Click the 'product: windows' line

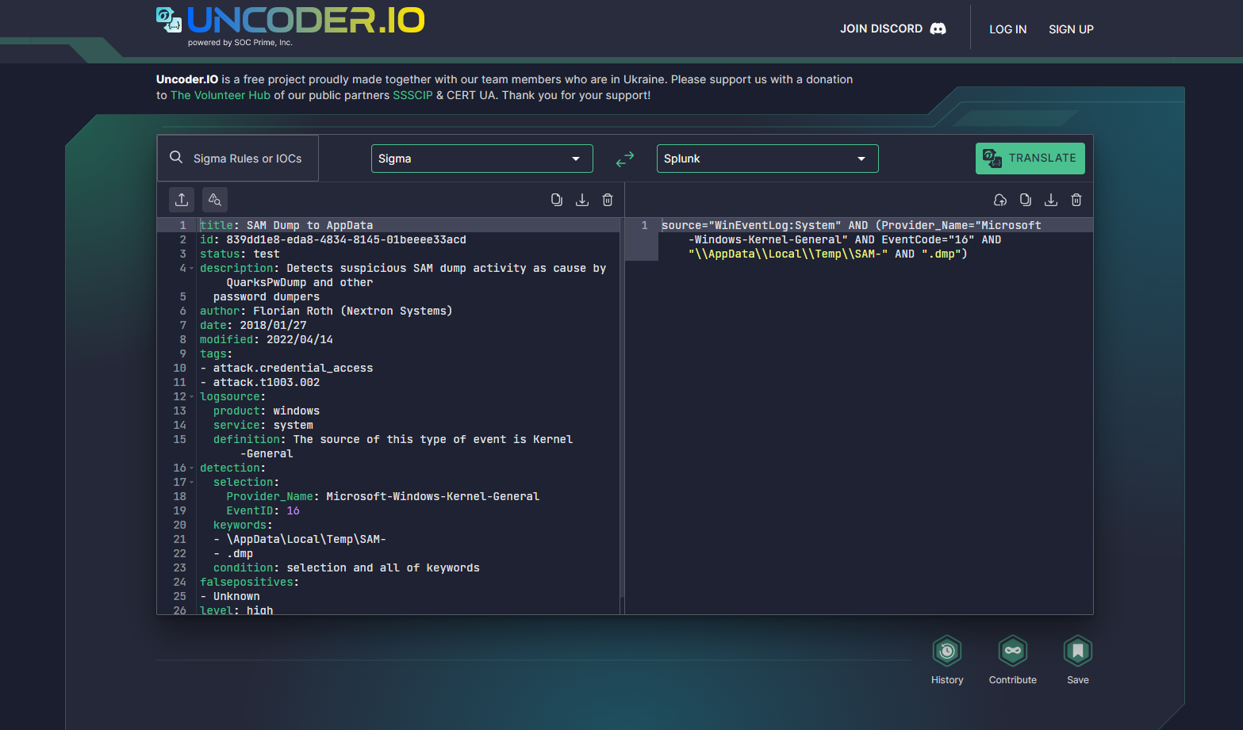coord(267,411)
